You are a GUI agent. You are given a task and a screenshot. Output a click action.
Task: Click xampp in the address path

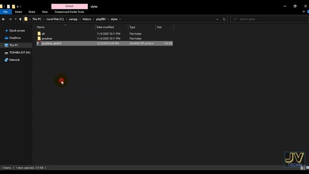coord(73,19)
